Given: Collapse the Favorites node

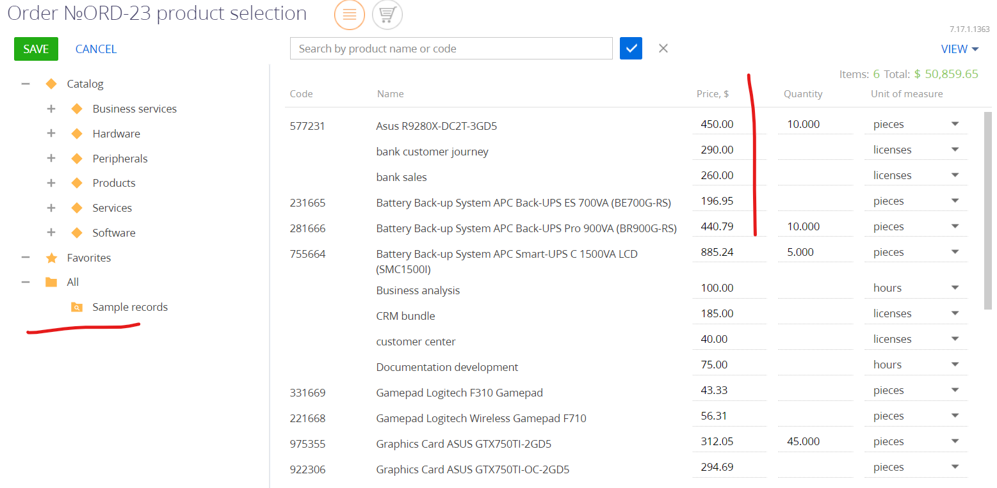Looking at the screenshot, I should click(26, 258).
